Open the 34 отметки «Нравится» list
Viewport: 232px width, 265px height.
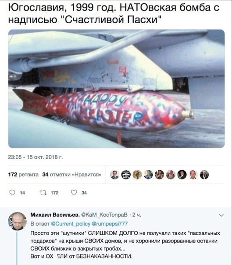click(72, 175)
